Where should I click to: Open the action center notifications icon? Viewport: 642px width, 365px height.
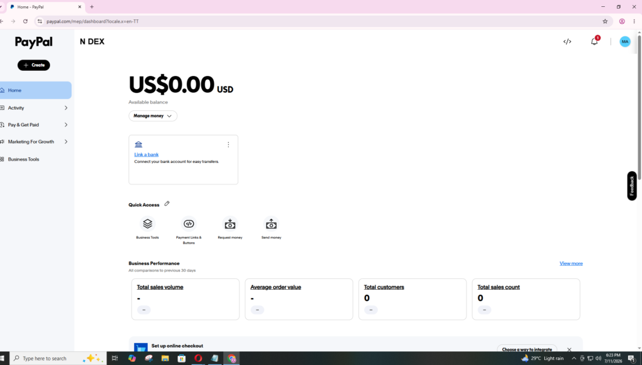pyautogui.click(x=631, y=359)
